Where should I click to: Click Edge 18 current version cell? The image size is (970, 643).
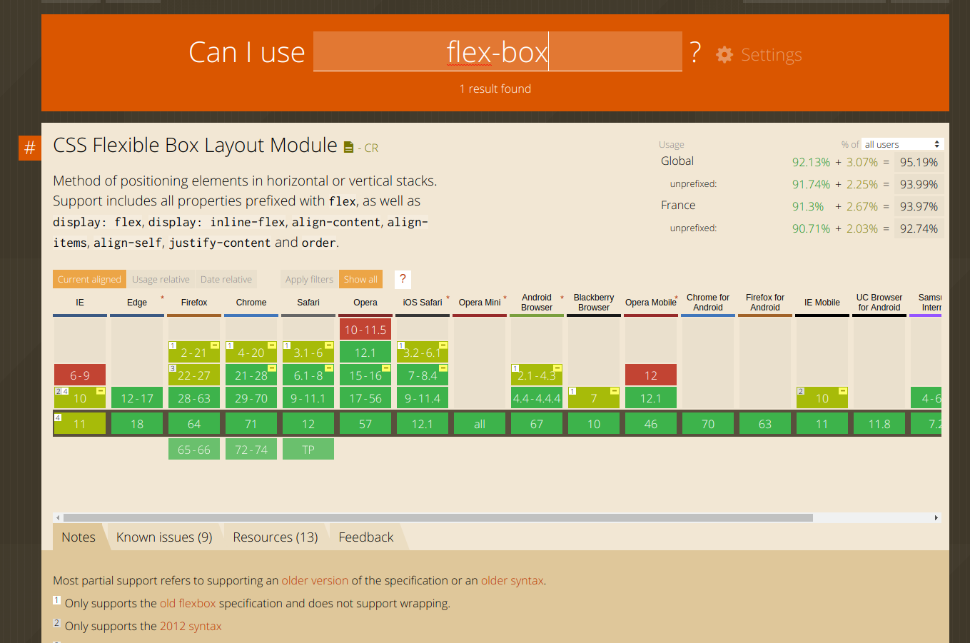tap(137, 424)
